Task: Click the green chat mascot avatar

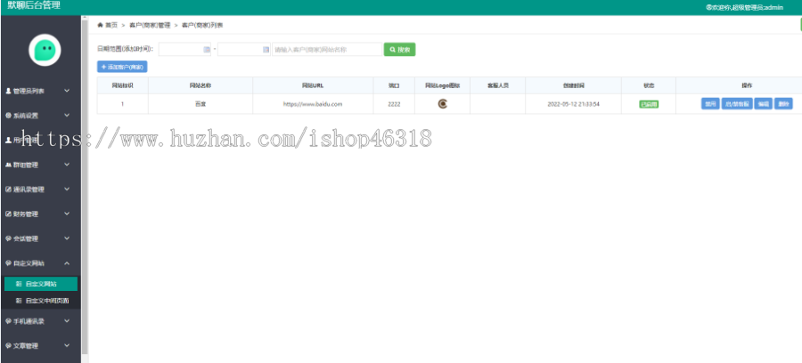Action: pyautogui.click(x=45, y=50)
